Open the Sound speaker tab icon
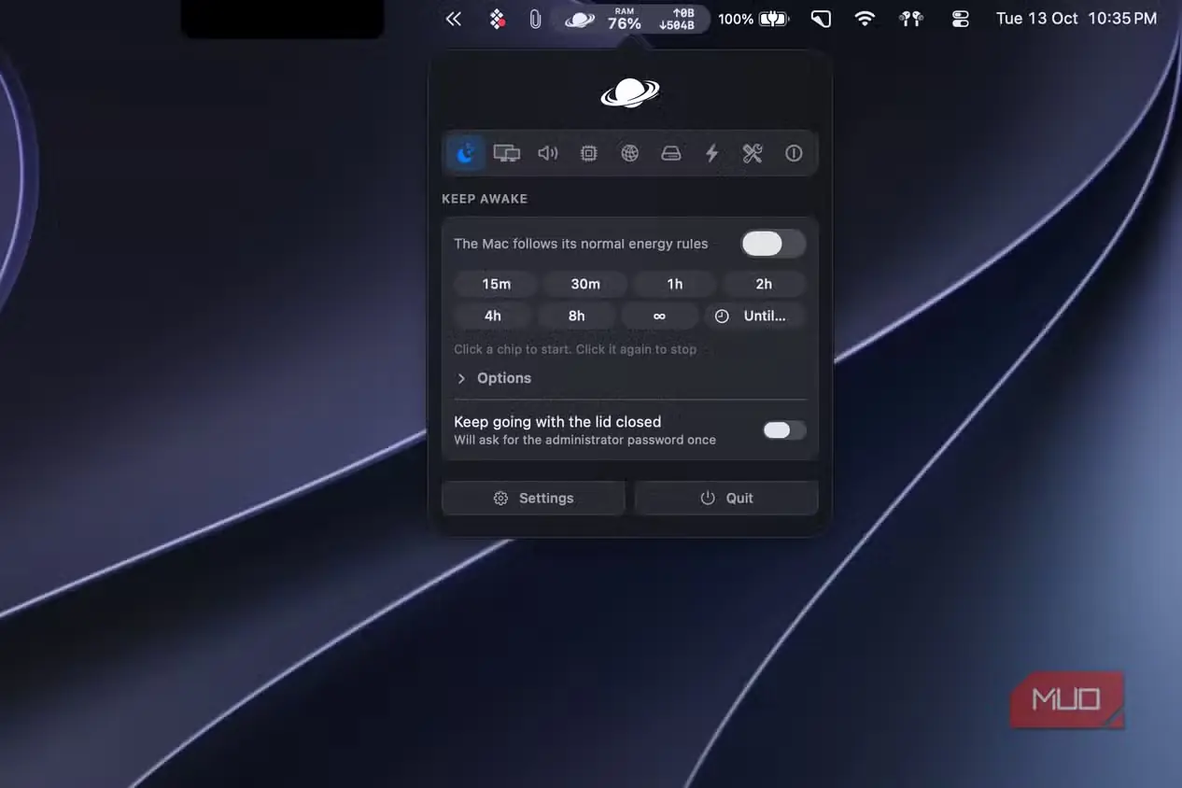Image resolution: width=1182 pixels, height=788 pixels. click(x=548, y=153)
